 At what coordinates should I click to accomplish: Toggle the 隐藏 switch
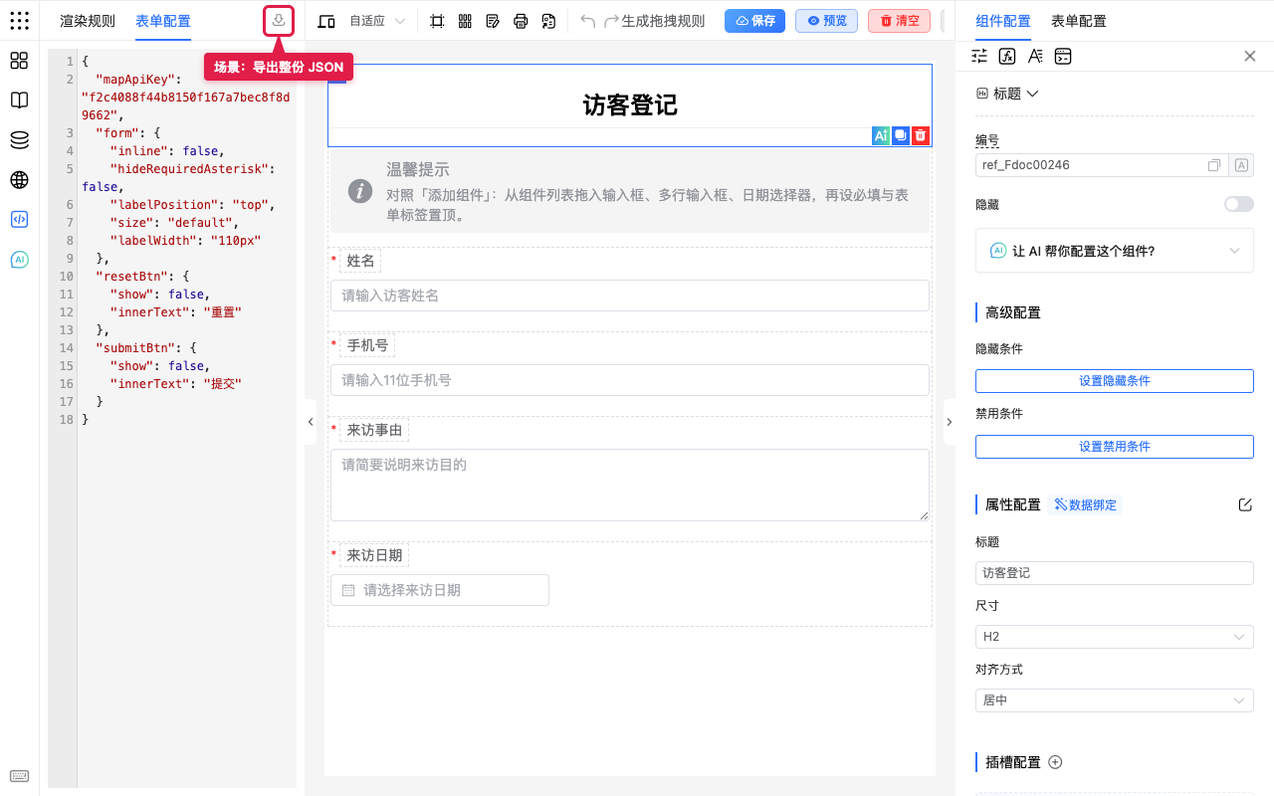(1238, 204)
